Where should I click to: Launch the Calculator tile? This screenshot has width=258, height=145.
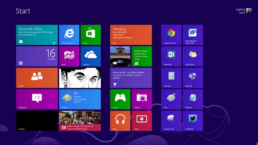[x=171, y=78]
